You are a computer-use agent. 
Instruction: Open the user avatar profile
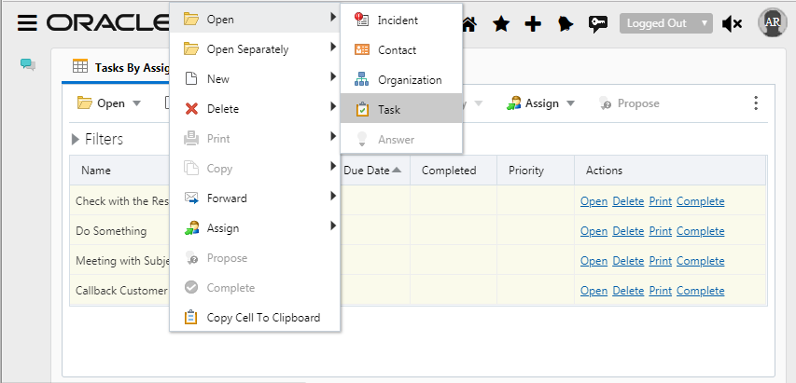pos(772,21)
